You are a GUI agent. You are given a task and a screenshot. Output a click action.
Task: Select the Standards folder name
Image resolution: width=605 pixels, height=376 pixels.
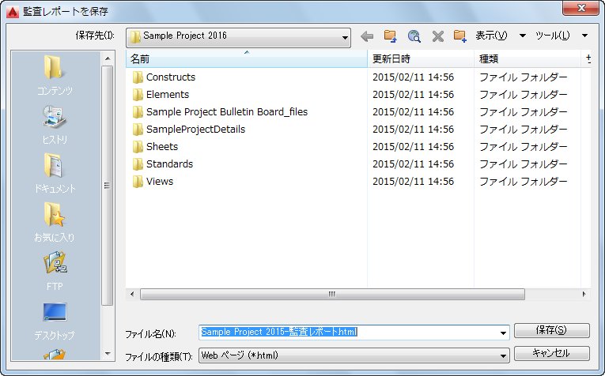[x=169, y=164]
